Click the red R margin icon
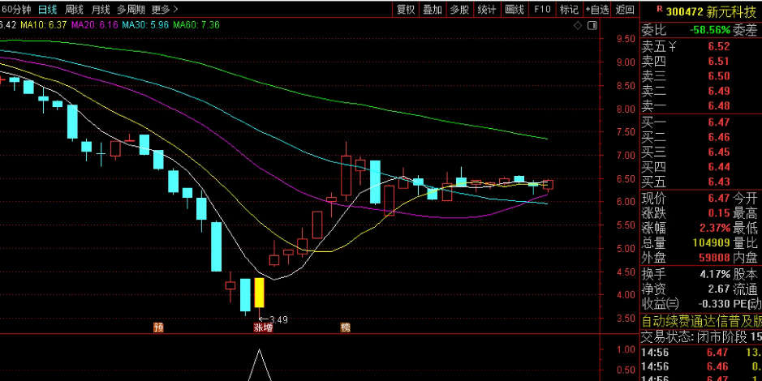The width and height of the screenshot is (762, 381). (660, 8)
